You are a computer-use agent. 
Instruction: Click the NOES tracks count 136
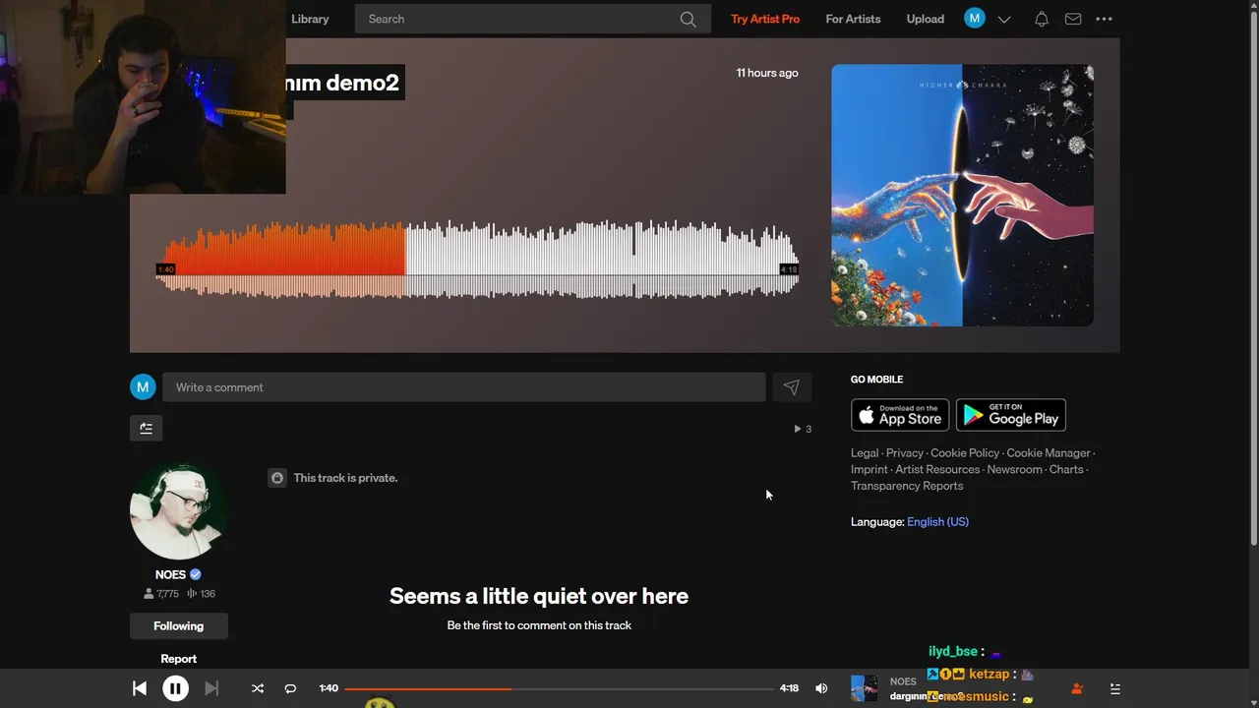[x=201, y=594]
